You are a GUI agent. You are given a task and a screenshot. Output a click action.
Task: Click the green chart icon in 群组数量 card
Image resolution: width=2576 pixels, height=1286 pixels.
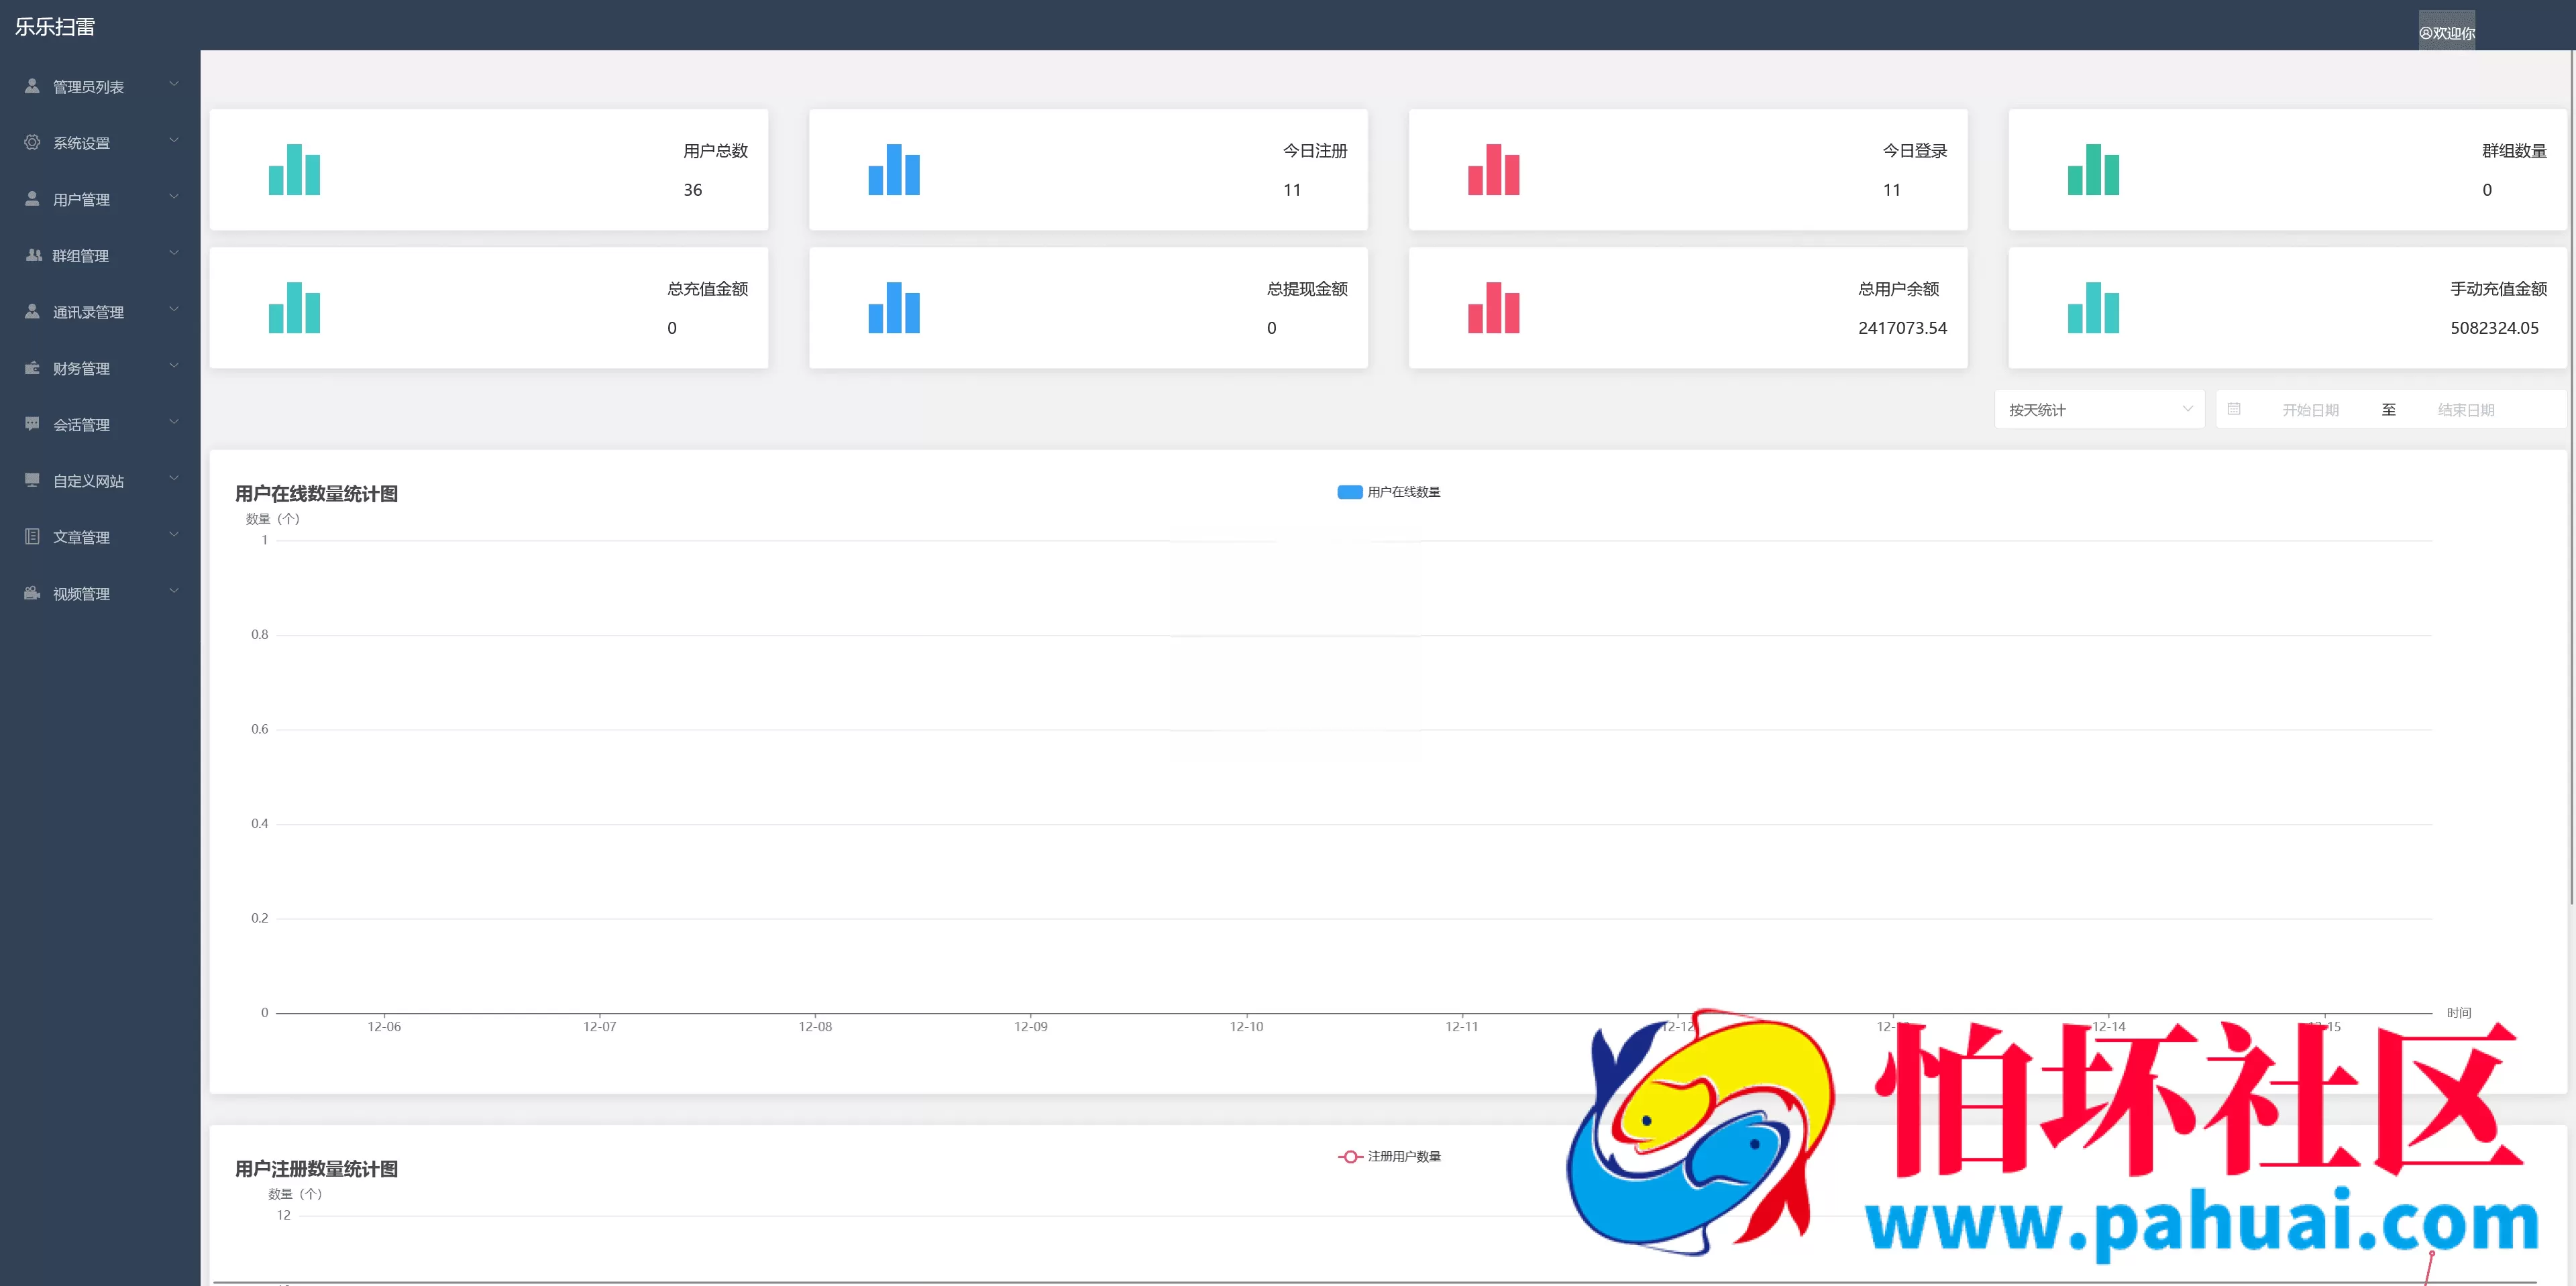coord(2093,169)
